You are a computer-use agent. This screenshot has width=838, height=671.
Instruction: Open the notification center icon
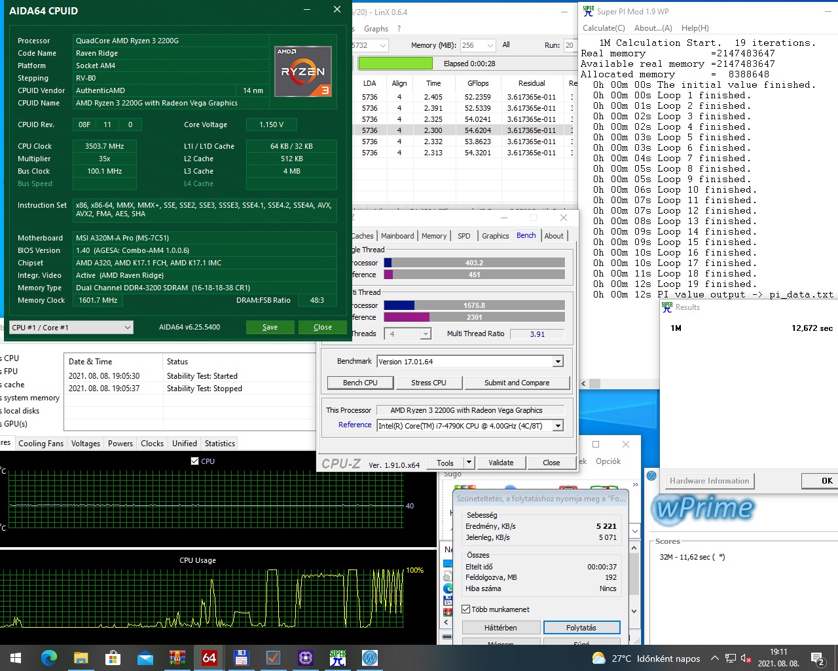click(x=818, y=659)
